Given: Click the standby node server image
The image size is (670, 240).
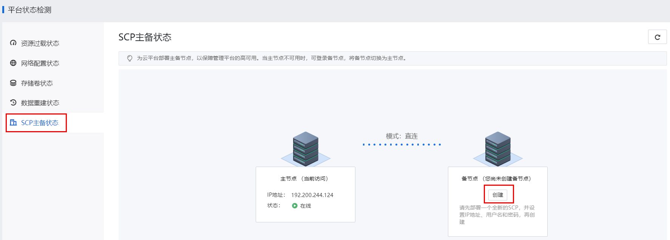Looking at the screenshot, I should (498, 149).
